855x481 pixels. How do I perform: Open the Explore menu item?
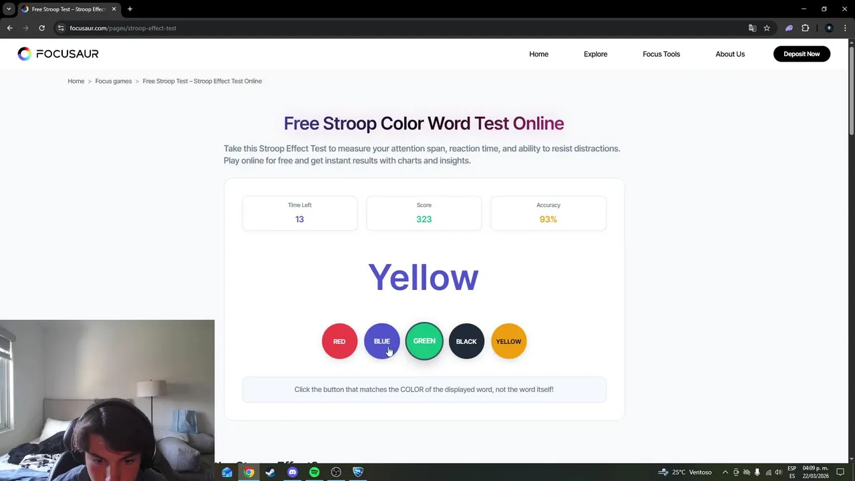click(x=595, y=54)
